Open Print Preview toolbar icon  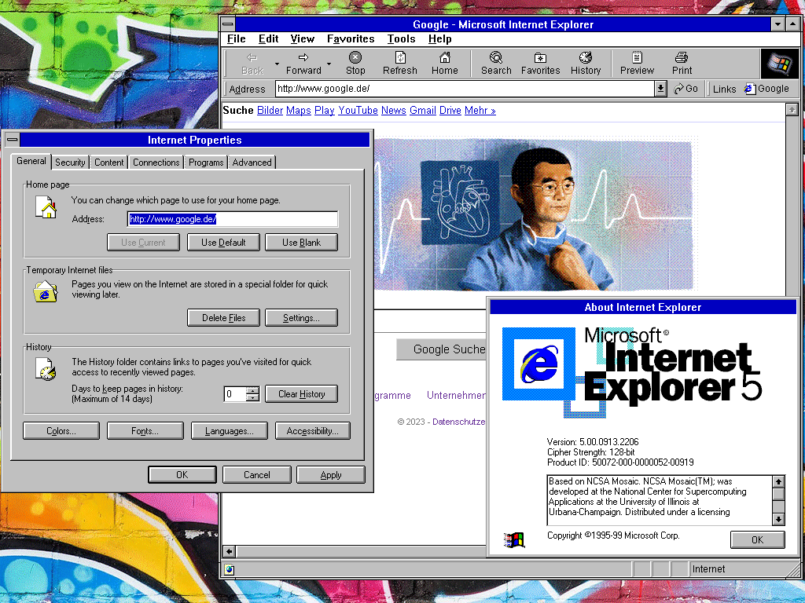pos(637,63)
